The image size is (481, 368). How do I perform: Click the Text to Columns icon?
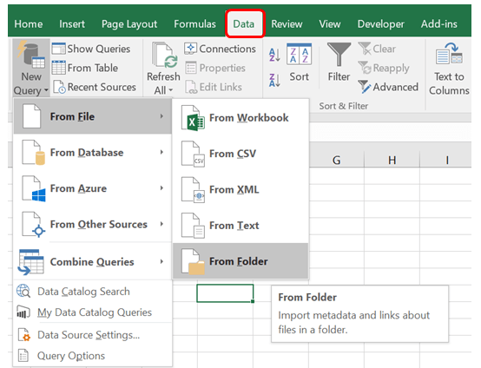point(449,54)
